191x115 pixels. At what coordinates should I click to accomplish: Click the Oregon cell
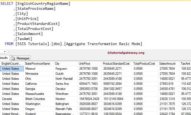pyautogui.click(x=38, y=109)
